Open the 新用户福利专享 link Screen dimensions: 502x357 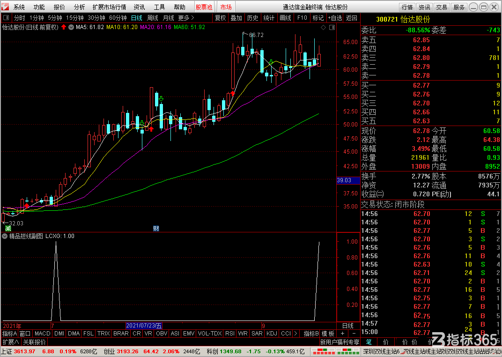click(340, 342)
